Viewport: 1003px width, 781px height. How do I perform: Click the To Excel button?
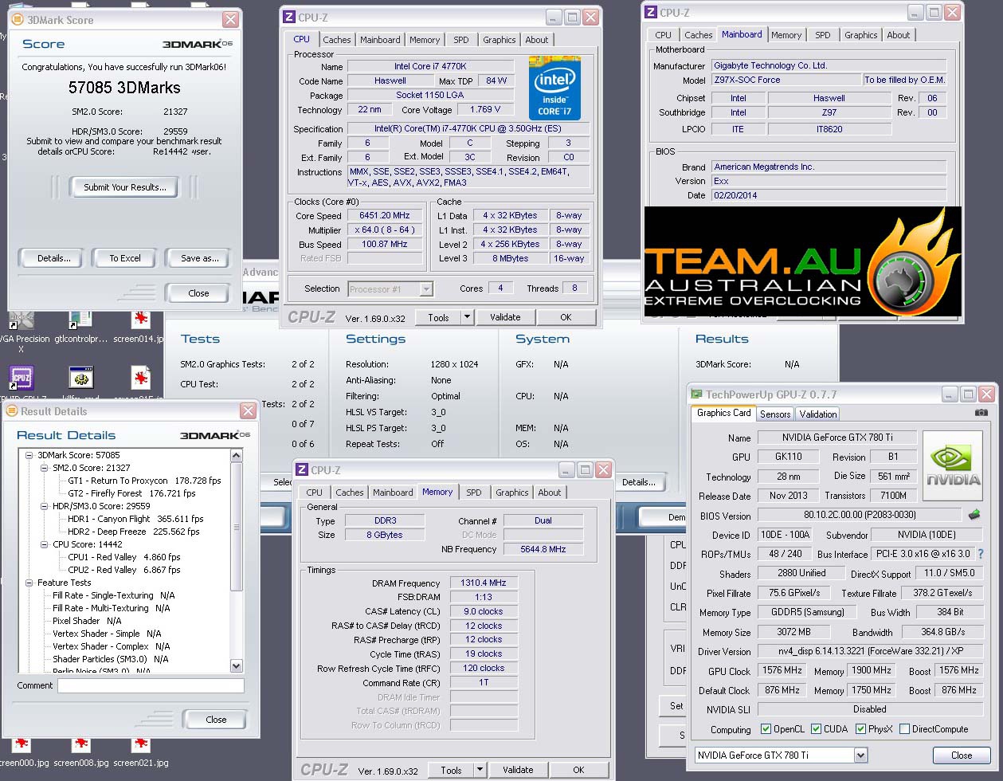124,258
